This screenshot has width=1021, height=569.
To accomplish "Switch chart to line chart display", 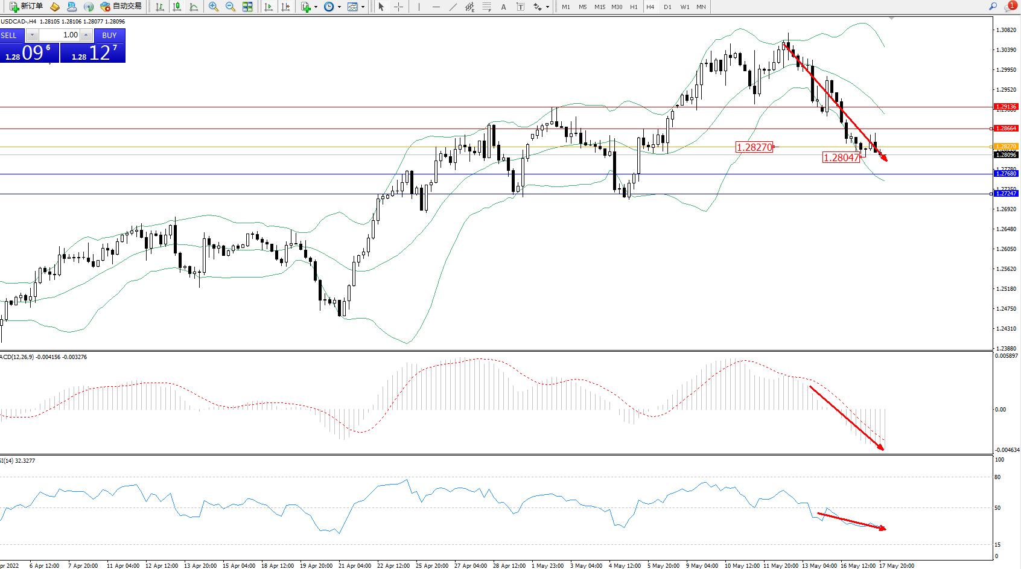I will pos(194,7).
